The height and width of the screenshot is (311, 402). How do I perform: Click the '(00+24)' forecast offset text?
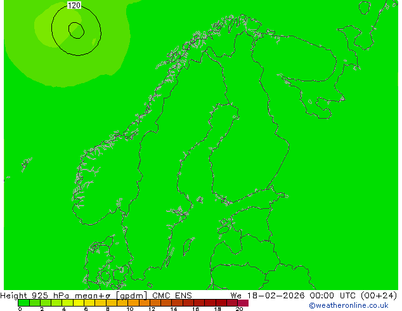(x=379, y=296)
